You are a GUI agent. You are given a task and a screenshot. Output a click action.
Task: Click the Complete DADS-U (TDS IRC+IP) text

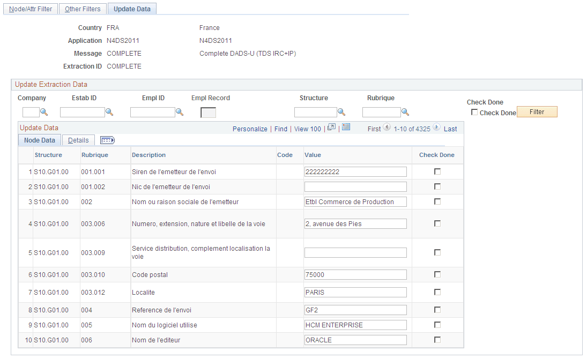click(248, 54)
